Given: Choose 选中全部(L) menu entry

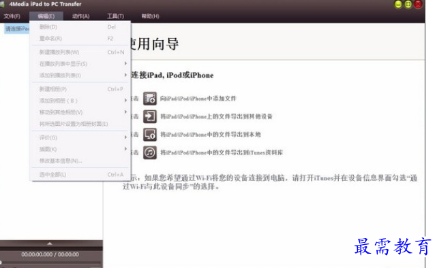Looking at the screenshot, I should click(80, 175).
